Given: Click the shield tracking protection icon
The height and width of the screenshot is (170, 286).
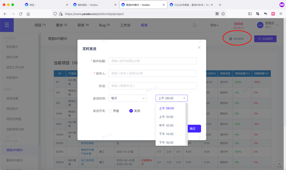Looking at the screenshot, I should (55, 14).
